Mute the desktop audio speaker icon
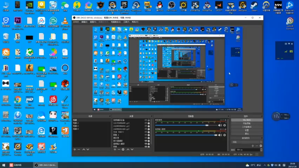Image resolution: width=299 pixels, height=168 pixels. pos(220,126)
